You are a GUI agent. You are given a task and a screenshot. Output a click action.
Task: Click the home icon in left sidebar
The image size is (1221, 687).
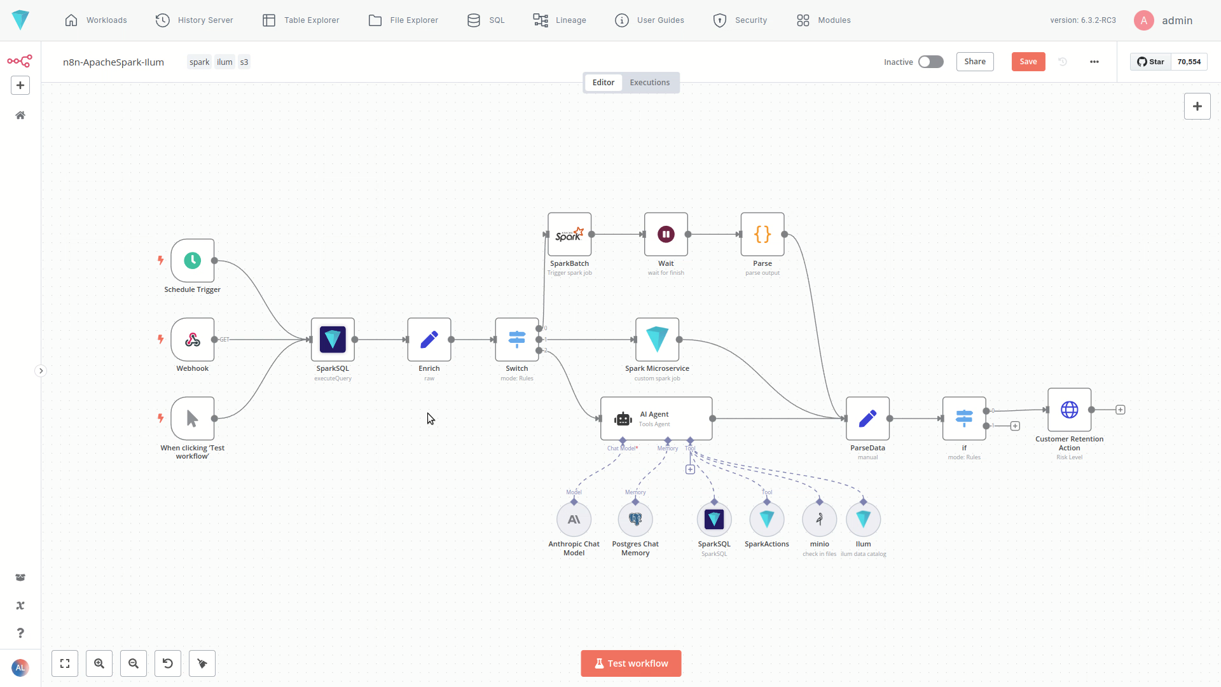click(x=20, y=114)
